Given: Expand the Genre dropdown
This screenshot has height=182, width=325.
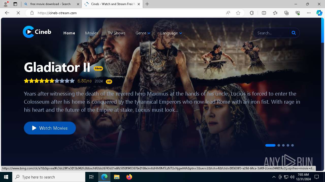Looking at the screenshot, I should coord(143,33).
